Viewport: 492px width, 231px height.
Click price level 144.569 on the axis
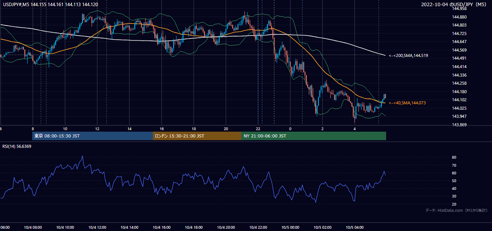[459, 50]
